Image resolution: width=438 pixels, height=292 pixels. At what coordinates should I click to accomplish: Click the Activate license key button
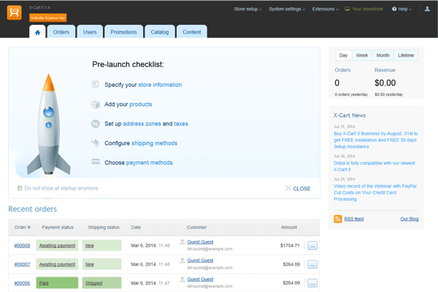point(48,17)
